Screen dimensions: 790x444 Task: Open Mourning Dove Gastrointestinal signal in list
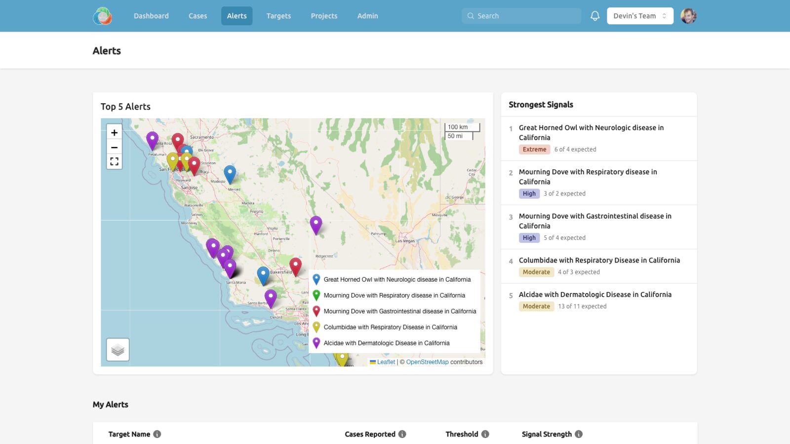coord(599,227)
